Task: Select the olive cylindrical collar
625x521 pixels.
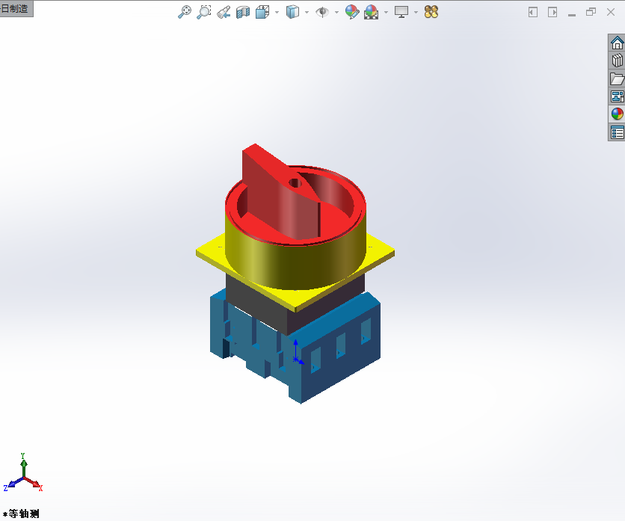Action: pyautogui.click(x=295, y=265)
